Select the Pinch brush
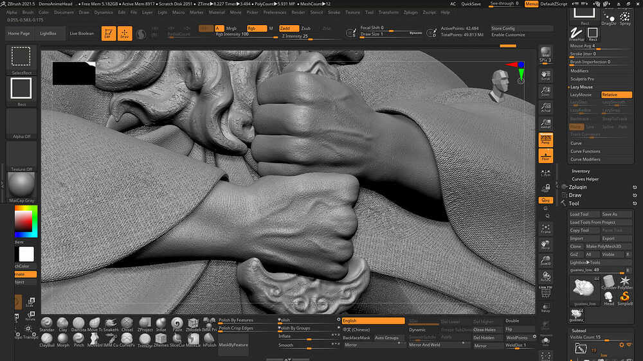Image resolution: width=643 pixels, height=361 pixels. point(78,340)
